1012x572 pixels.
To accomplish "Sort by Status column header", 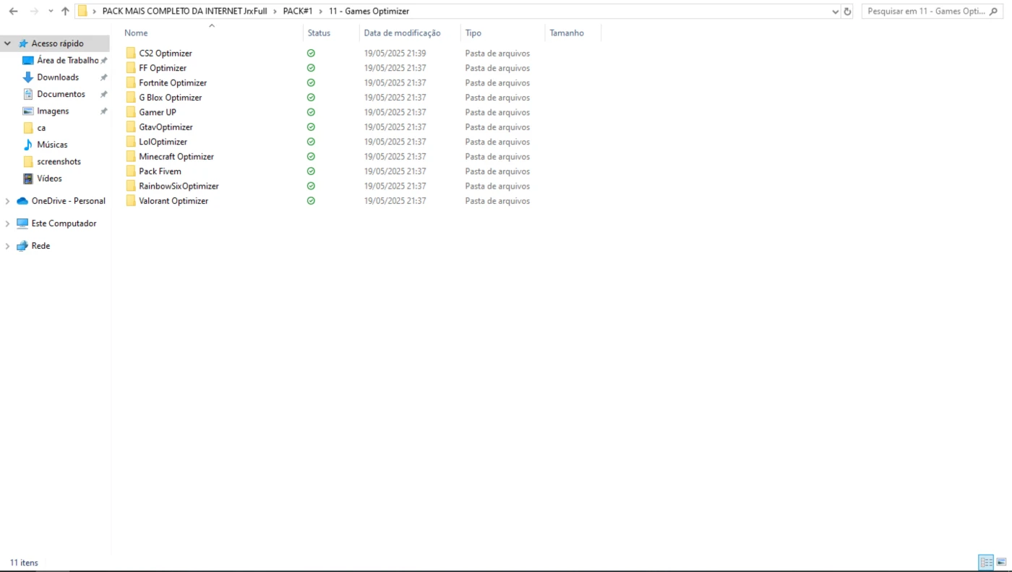I will (x=319, y=33).
